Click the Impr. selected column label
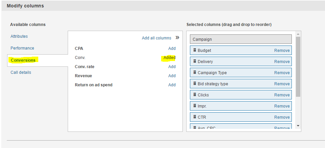 point(202,106)
